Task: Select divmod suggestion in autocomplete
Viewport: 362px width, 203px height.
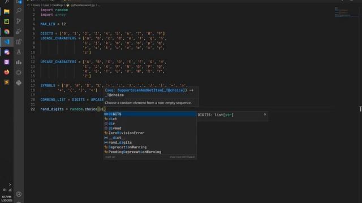Action: 149,128
